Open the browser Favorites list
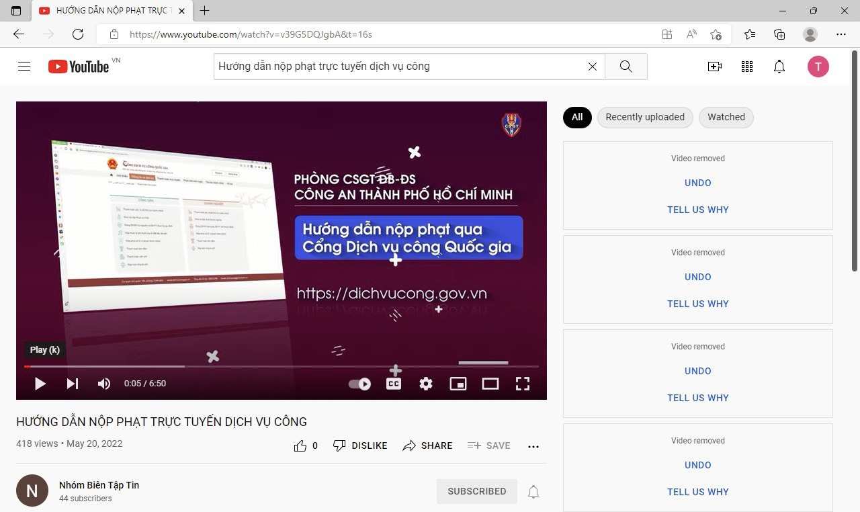The image size is (860, 512). click(750, 34)
